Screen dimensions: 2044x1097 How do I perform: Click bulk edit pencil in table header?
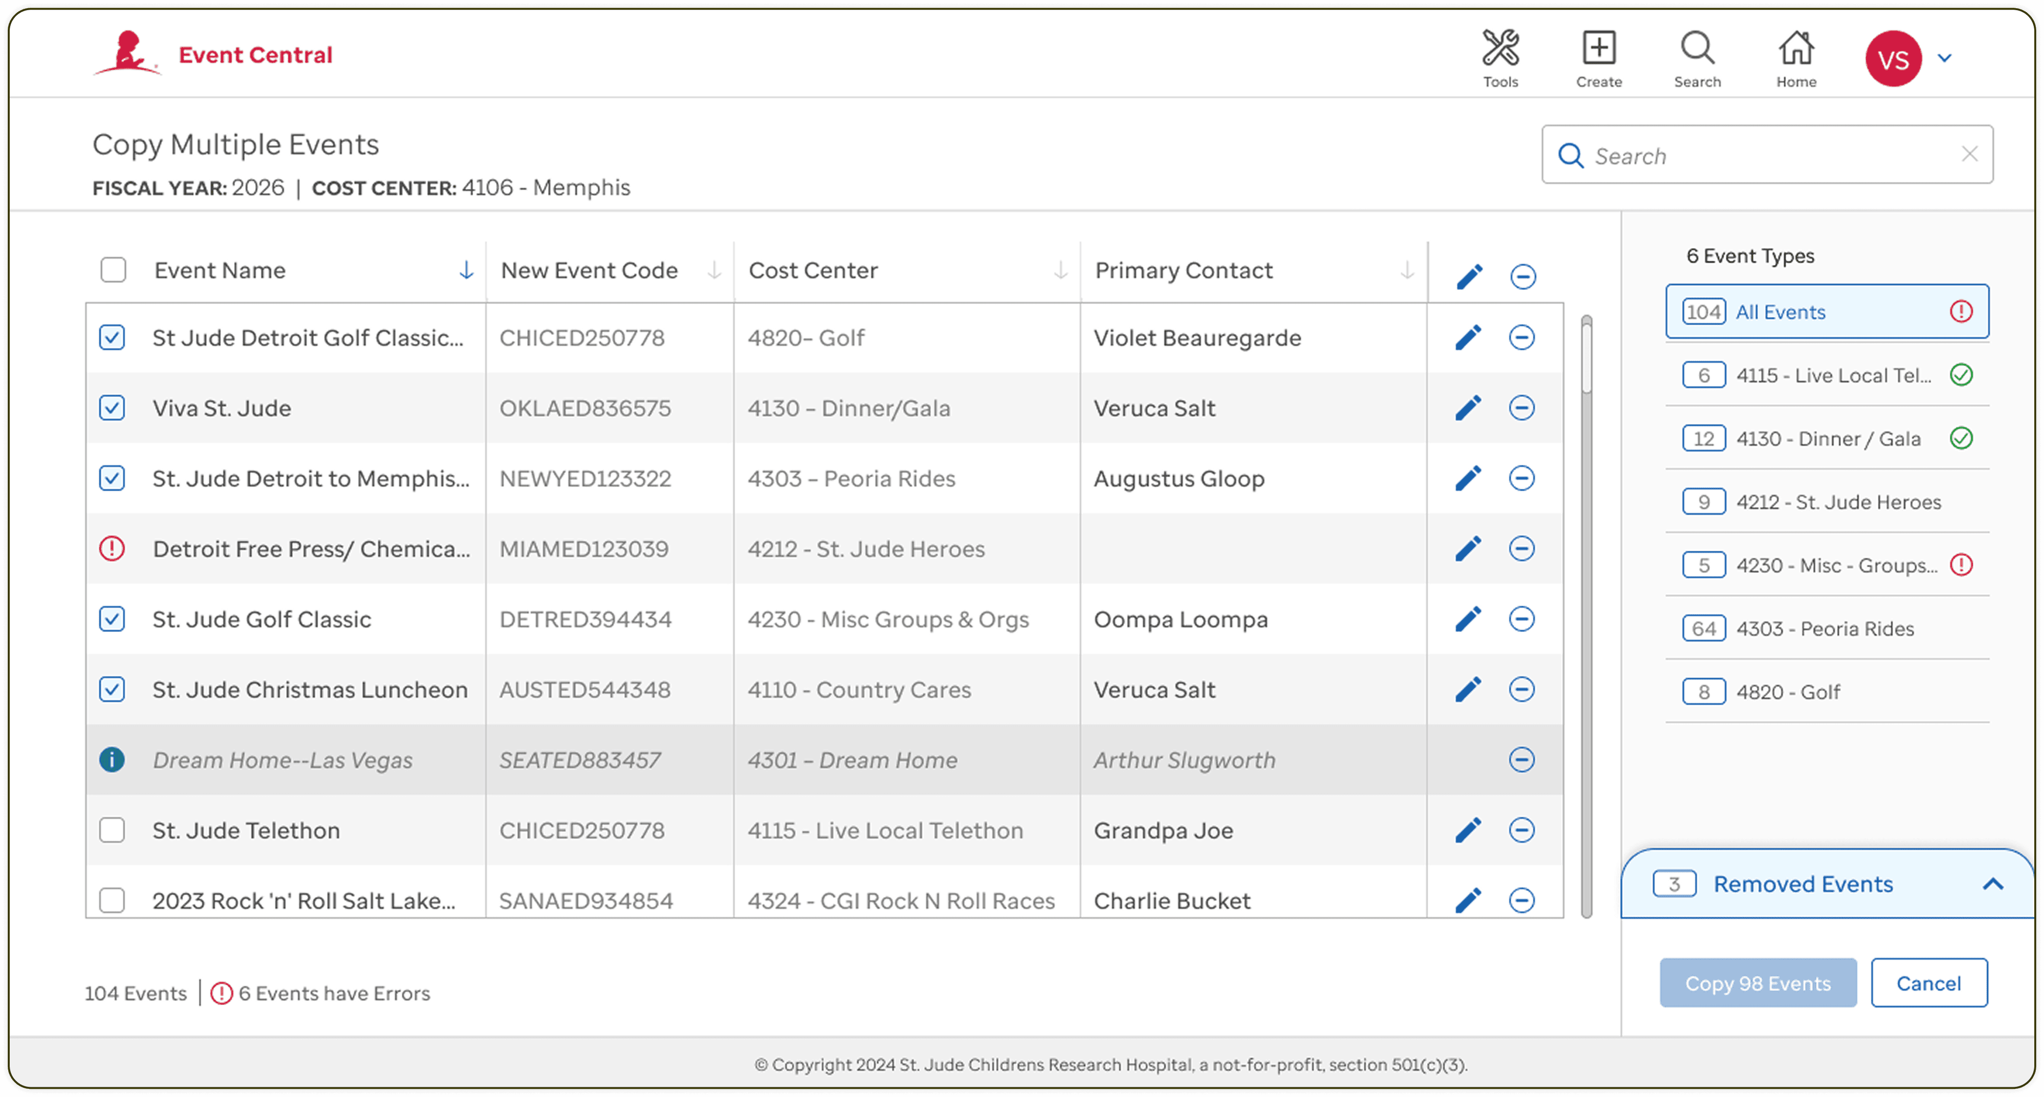point(1469,276)
